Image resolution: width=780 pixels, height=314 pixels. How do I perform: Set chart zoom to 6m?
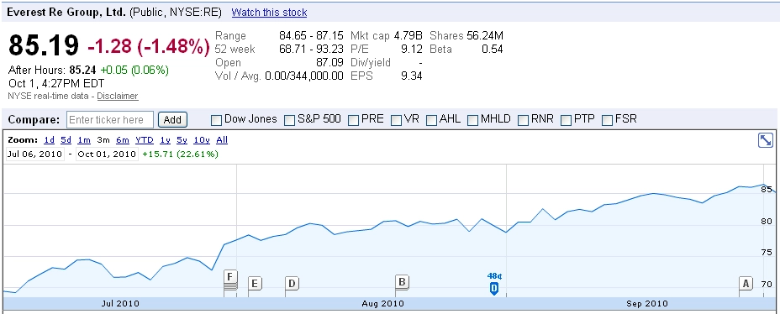coord(123,140)
